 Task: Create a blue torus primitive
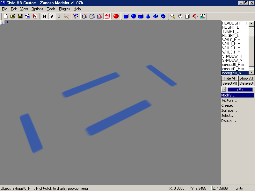coord(156,16)
